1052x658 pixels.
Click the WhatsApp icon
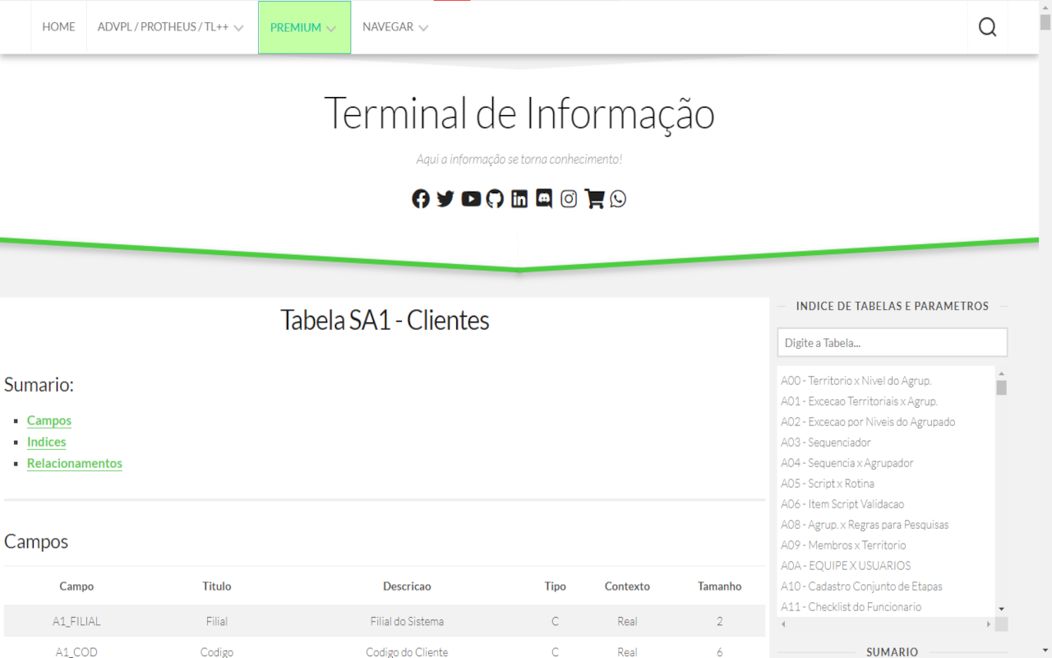tap(617, 198)
